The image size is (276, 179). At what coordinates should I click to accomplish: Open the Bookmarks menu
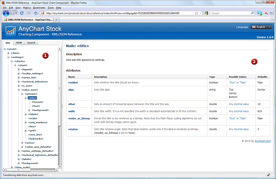[39, 8]
